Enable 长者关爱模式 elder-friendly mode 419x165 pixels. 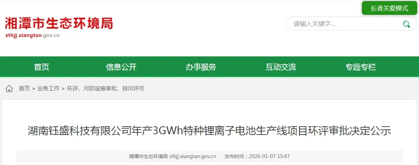[390, 8]
